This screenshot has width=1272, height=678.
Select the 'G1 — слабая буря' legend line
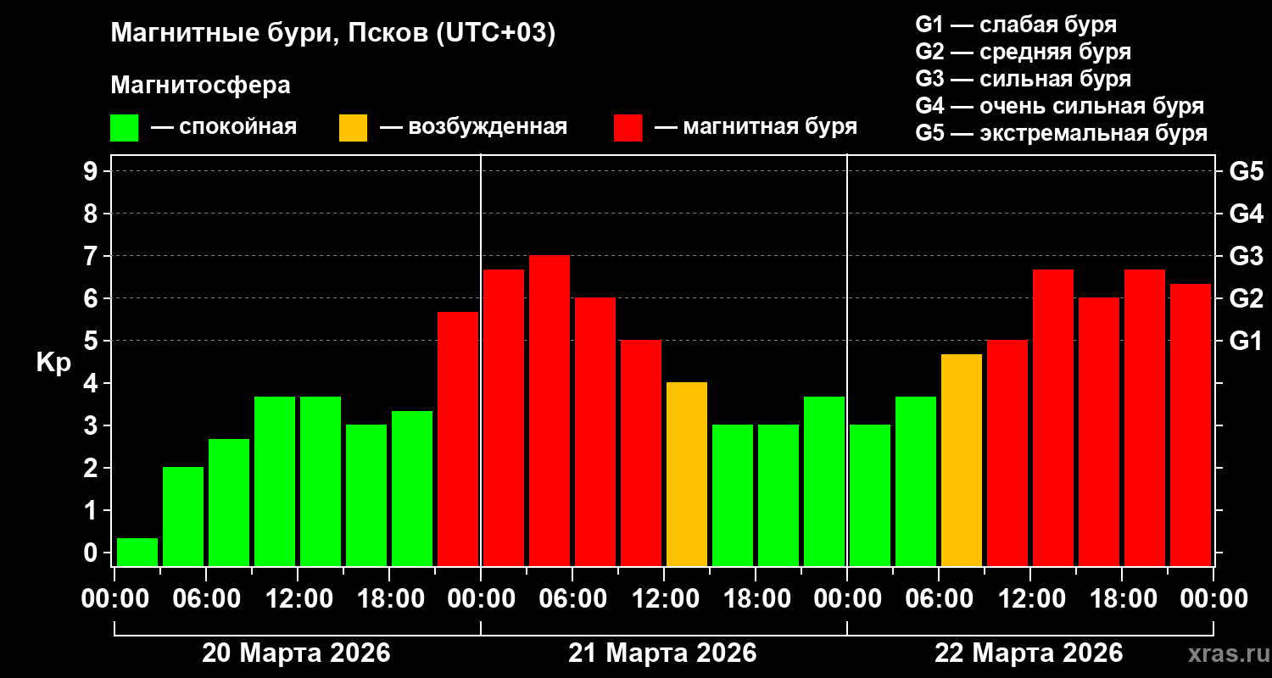(x=1016, y=25)
